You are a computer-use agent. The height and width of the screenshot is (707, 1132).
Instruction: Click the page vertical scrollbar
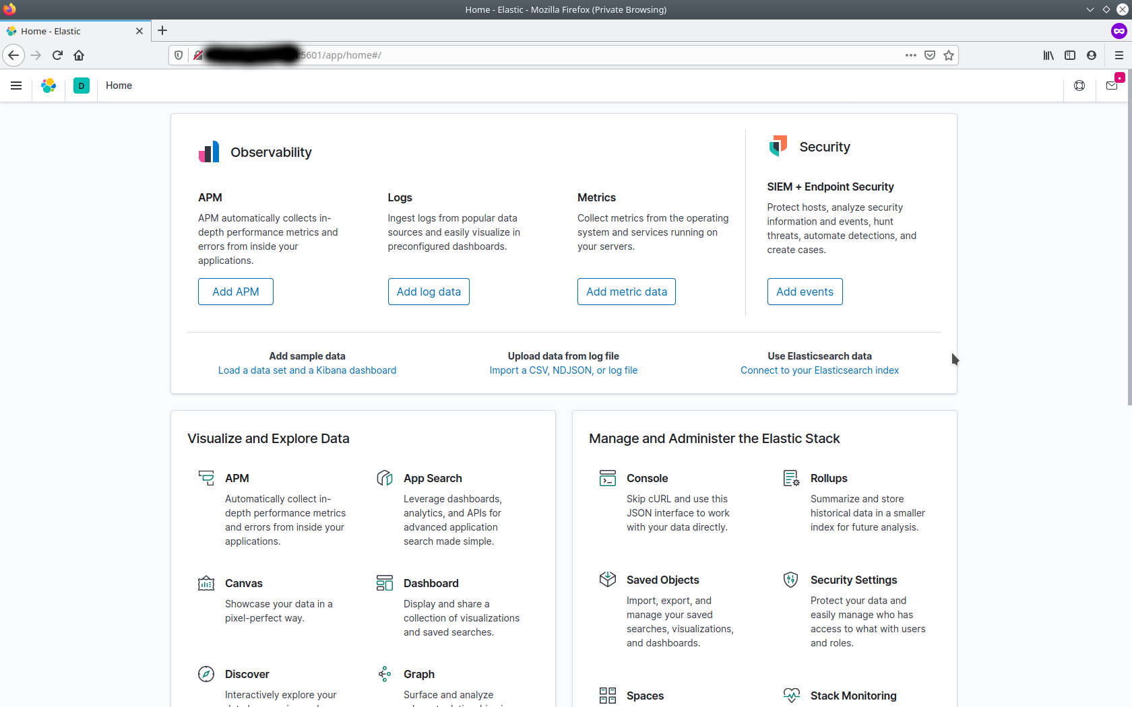pyautogui.click(x=1129, y=236)
